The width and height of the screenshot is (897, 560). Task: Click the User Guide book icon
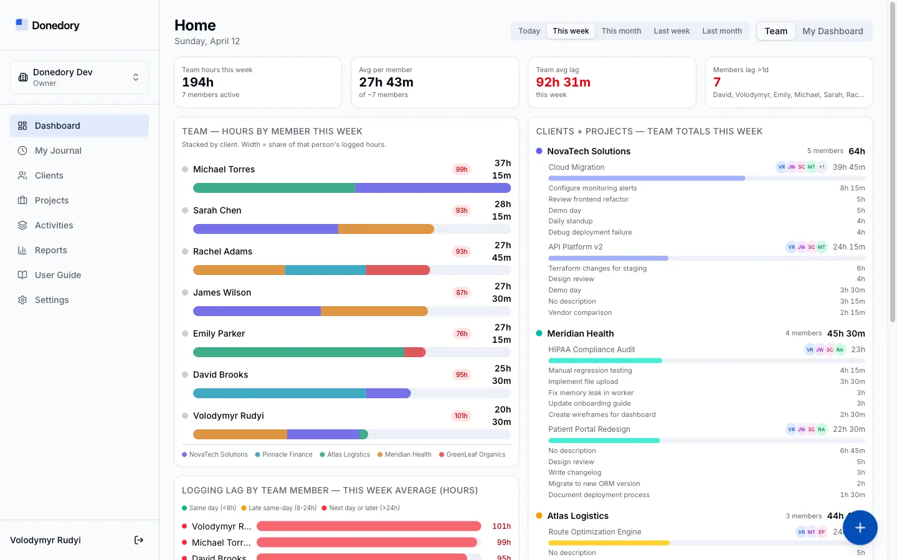[22, 275]
